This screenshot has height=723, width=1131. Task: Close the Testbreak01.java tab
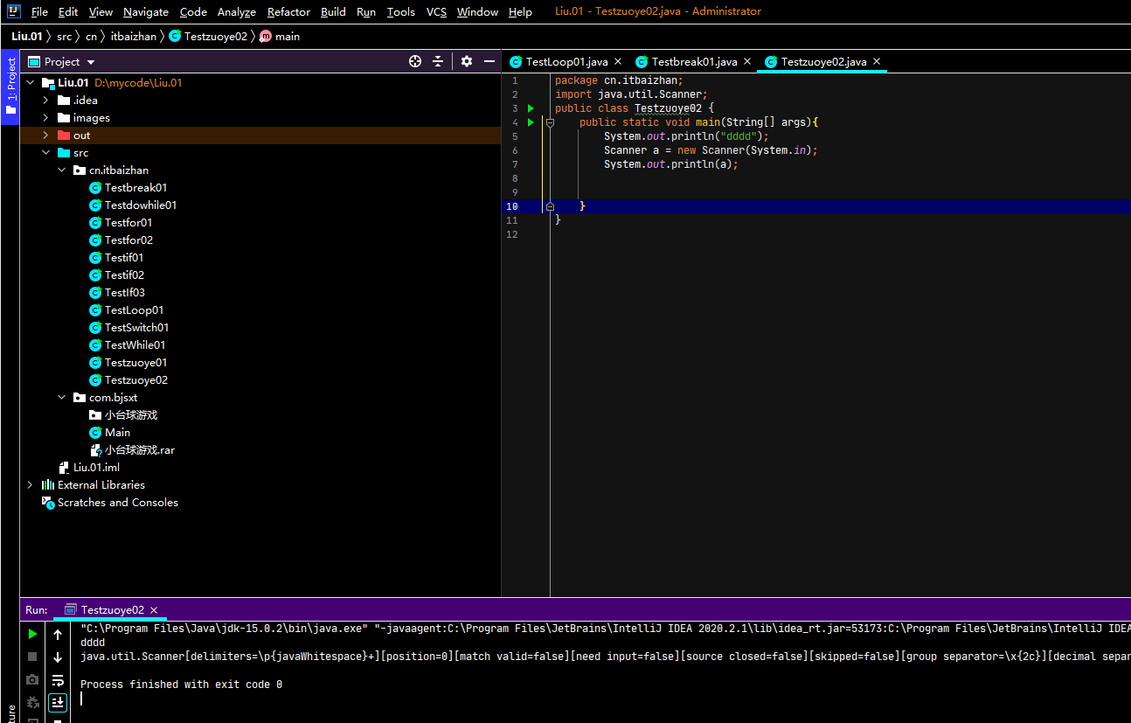point(747,61)
